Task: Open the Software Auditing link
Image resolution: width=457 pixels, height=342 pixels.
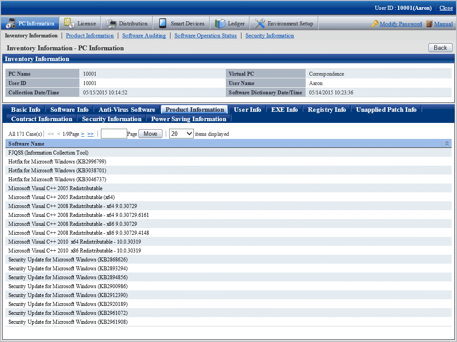Action: (x=144, y=36)
